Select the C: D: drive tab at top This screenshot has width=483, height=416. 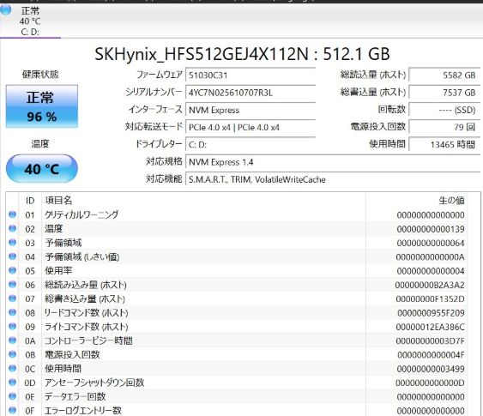(x=30, y=21)
